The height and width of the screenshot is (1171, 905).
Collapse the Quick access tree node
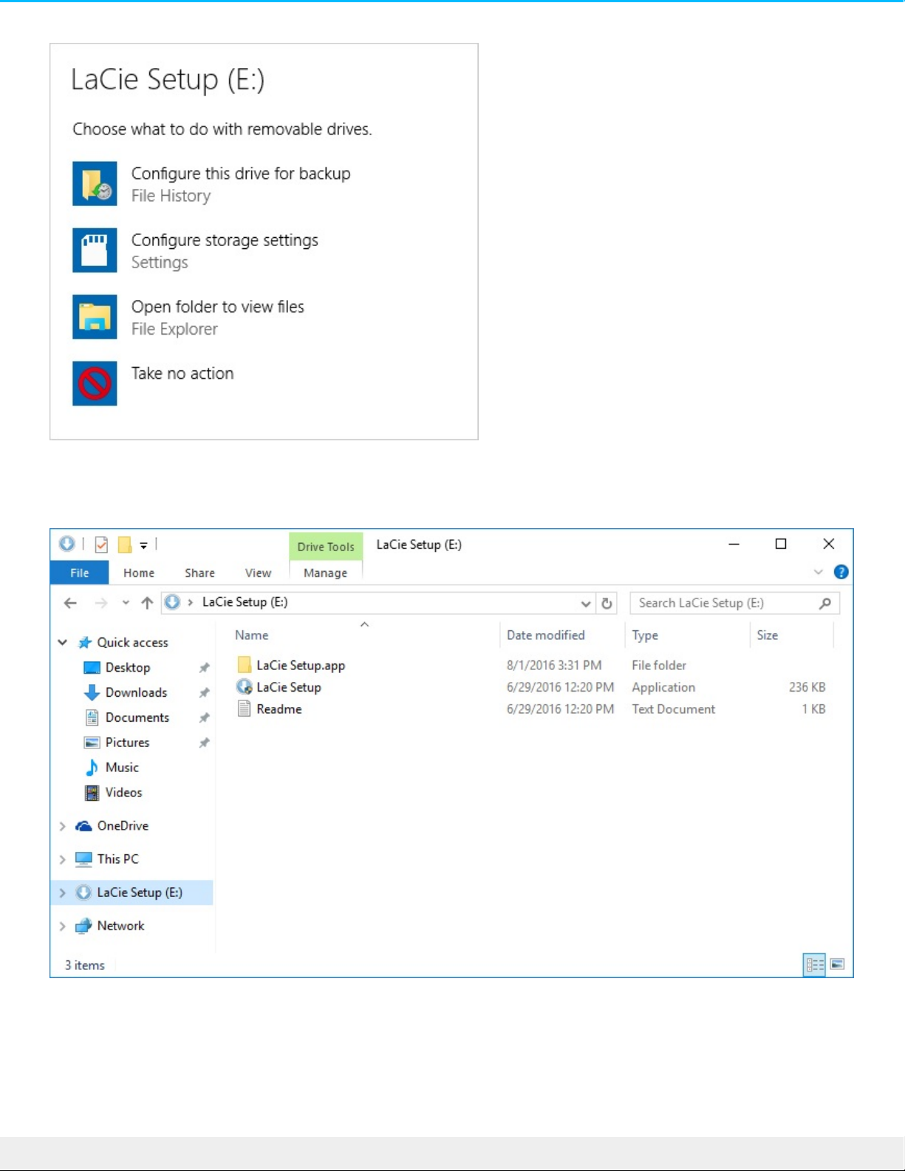point(63,643)
